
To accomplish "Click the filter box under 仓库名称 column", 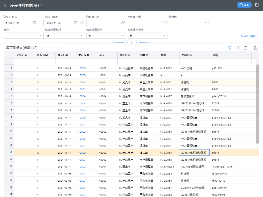I will [128, 62].
